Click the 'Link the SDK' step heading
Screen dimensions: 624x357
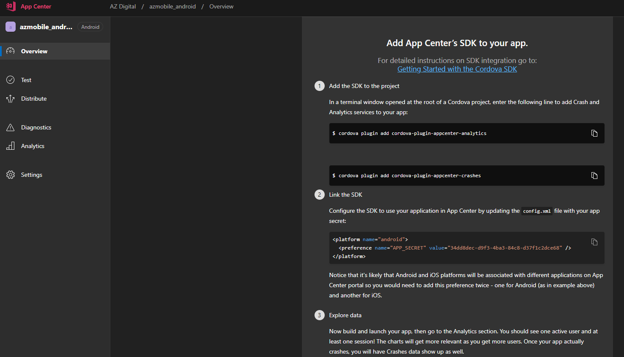click(345, 195)
